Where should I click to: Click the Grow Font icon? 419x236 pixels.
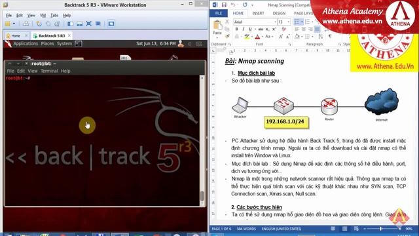[281, 37]
